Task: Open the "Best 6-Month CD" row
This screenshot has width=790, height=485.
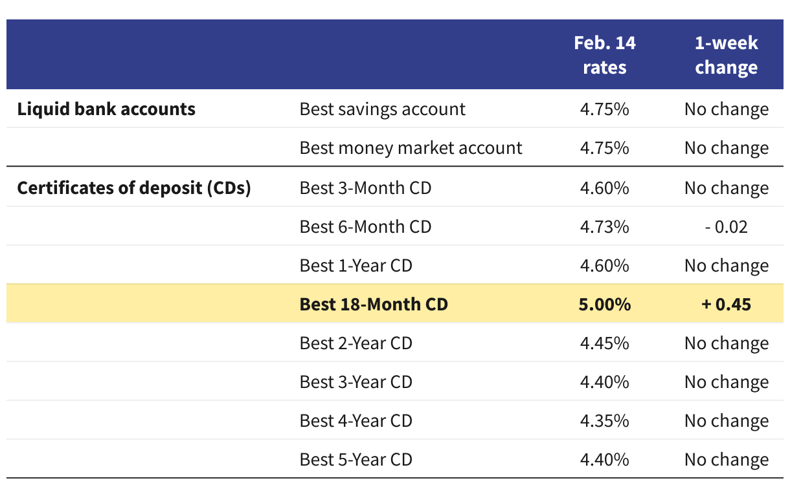Action: click(365, 227)
